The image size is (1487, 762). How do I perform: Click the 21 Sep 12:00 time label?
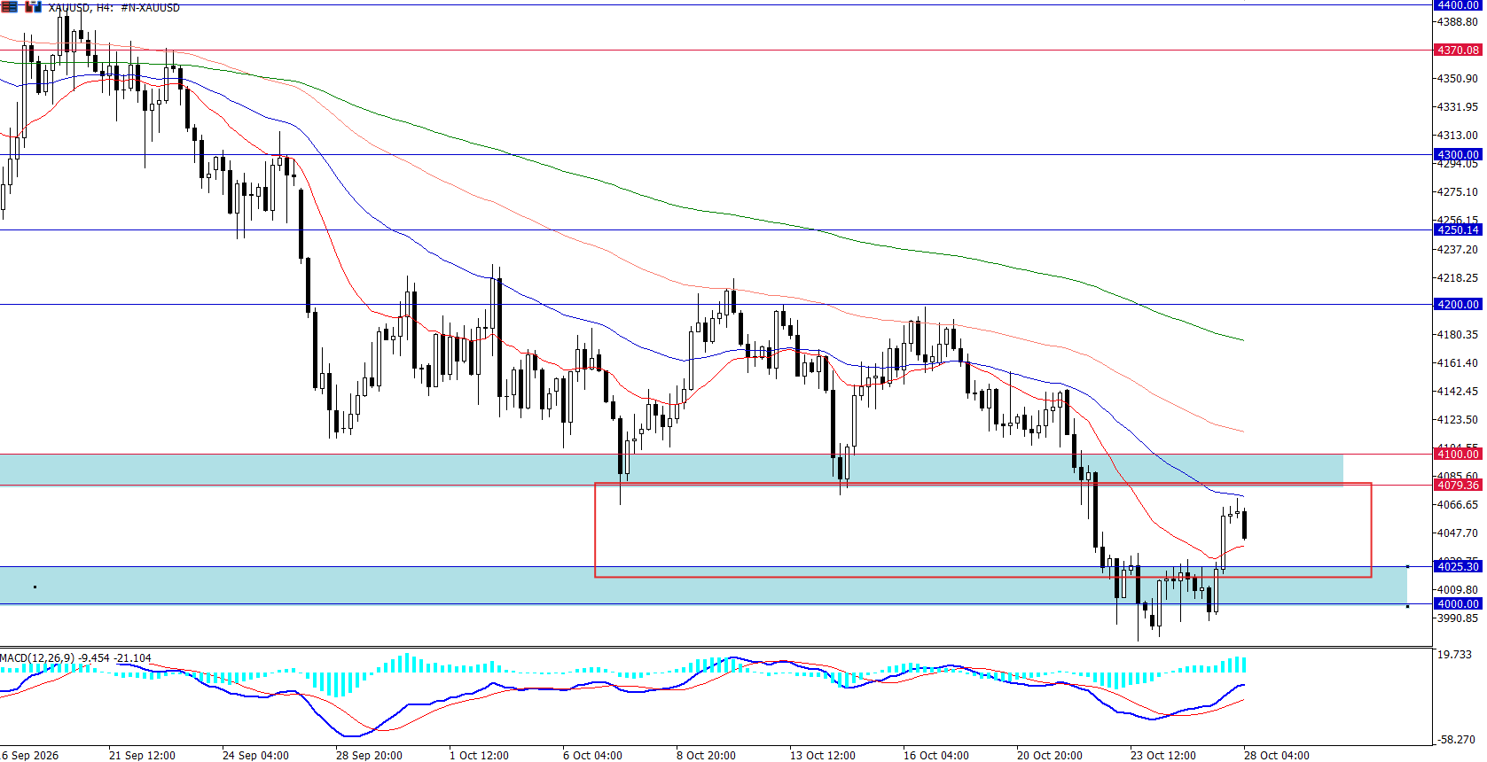click(142, 756)
